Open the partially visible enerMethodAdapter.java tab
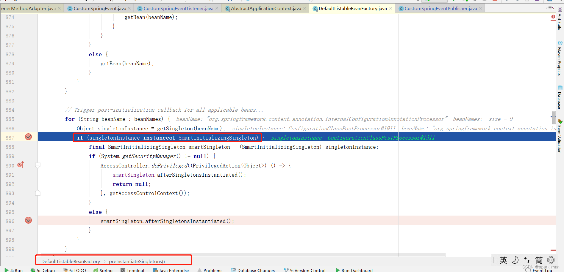 tap(28, 8)
